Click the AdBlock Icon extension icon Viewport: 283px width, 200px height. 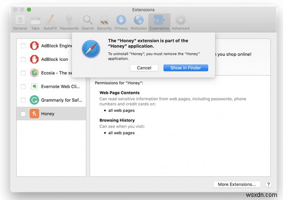pyautogui.click(x=34, y=59)
